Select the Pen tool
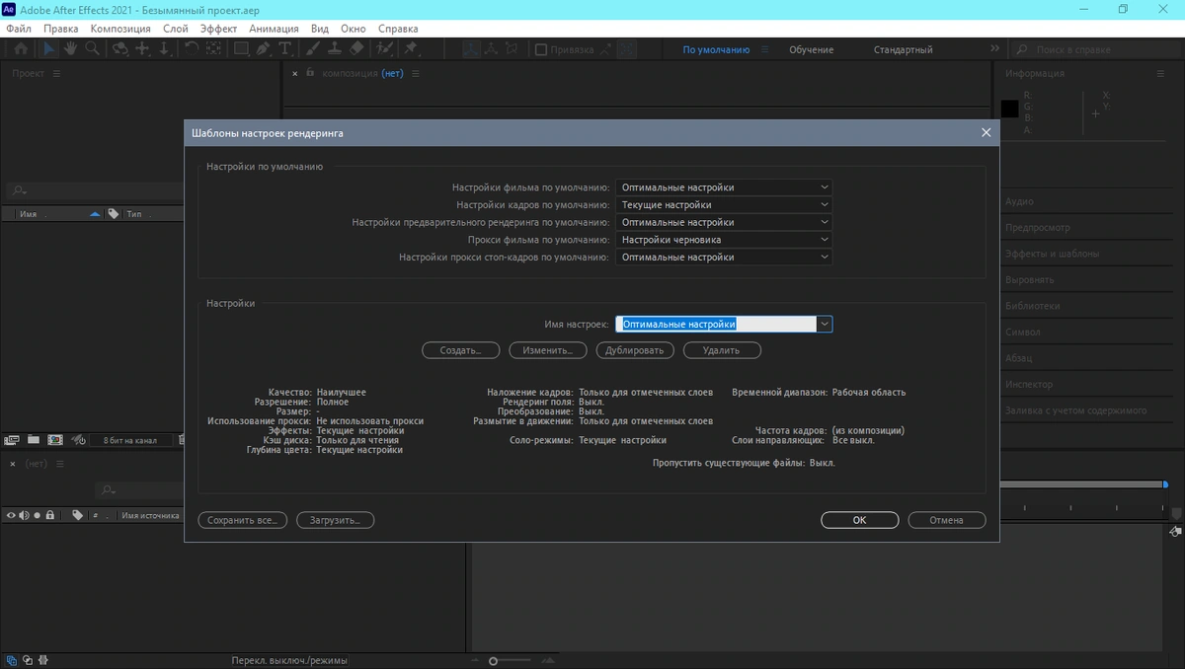The height and width of the screenshot is (669, 1185). coord(264,48)
